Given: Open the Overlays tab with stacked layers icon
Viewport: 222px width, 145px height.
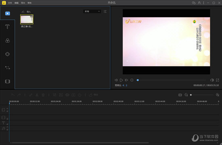Looking at the screenshot, I should click(7, 54).
